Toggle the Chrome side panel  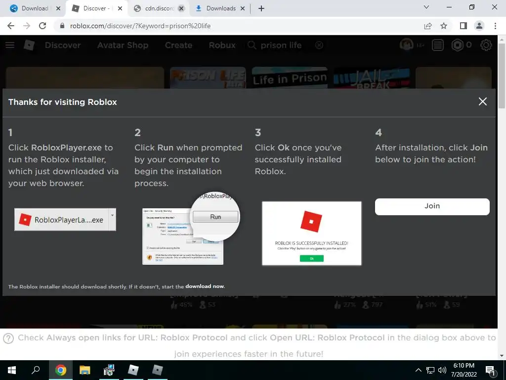point(464,26)
